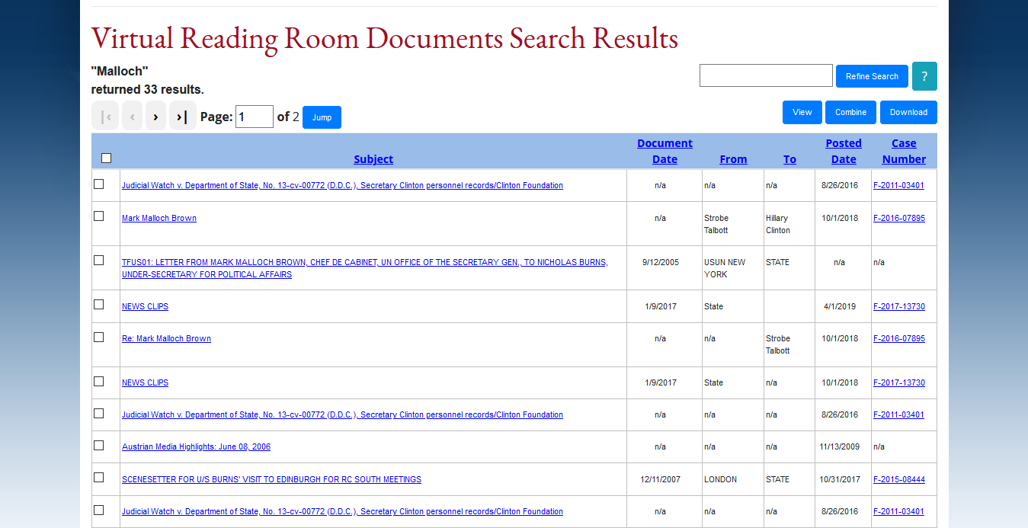Advance to the next results page
The image size is (1028, 528).
pos(155,117)
